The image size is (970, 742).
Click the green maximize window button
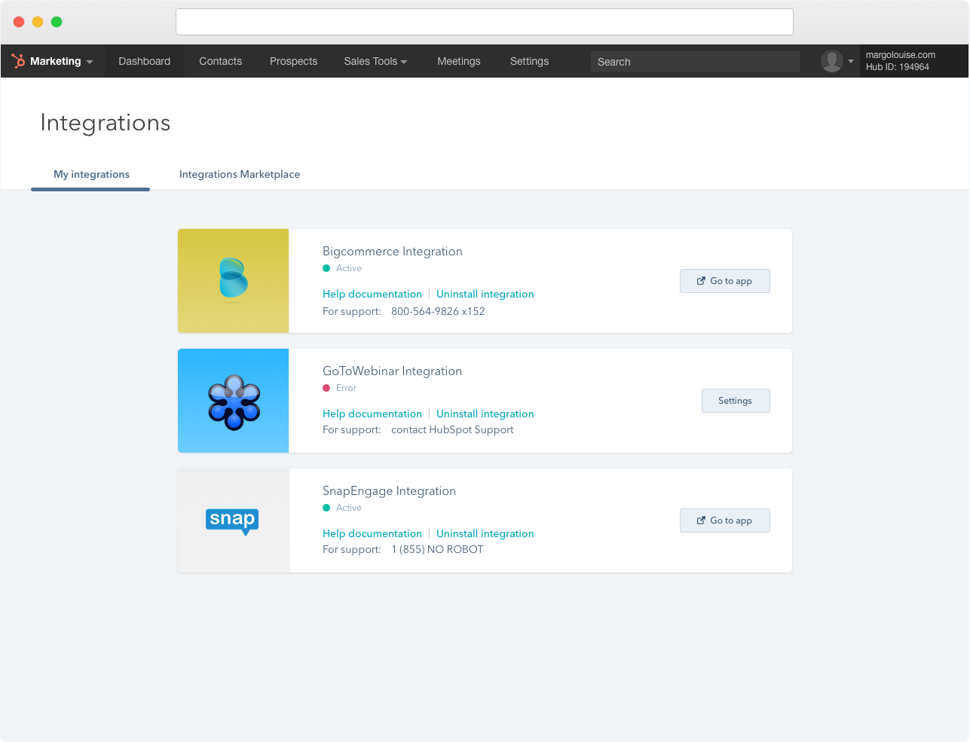(x=57, y=22)
